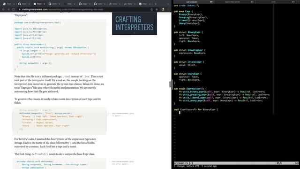This screenshot has height=169, width=300.
Task: Click the 'import java.io.PrintWriter;' code line
Action: pyautogui.click(x=31, y=32)
